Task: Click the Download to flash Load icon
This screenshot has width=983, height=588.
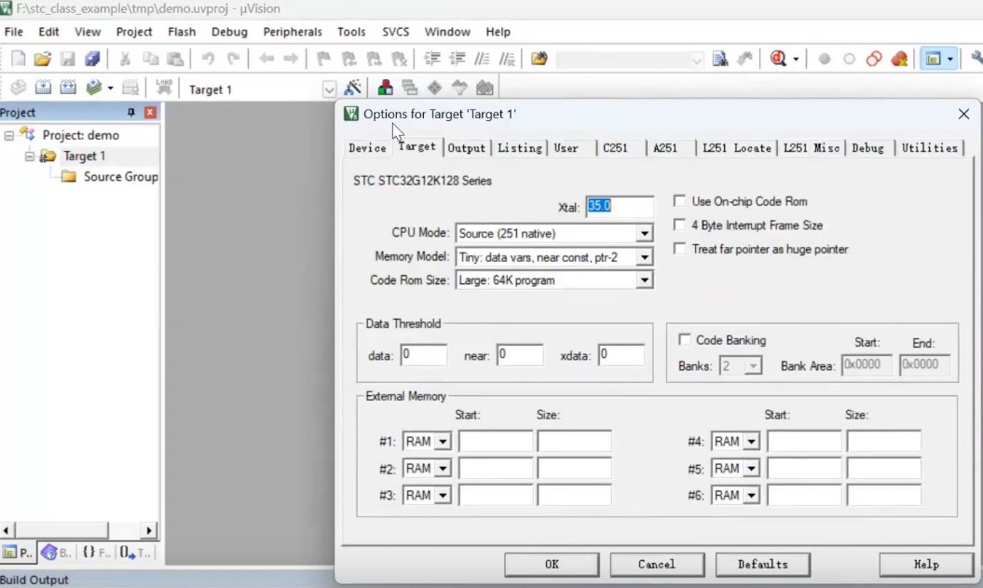Action: pyautogui.click(x=164, y=88)
